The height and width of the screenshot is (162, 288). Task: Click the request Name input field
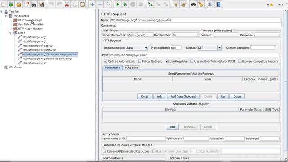tap(195, 20)
